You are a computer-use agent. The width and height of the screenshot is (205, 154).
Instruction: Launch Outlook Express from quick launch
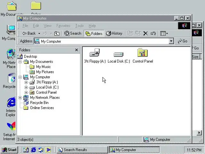pos(41,150)
